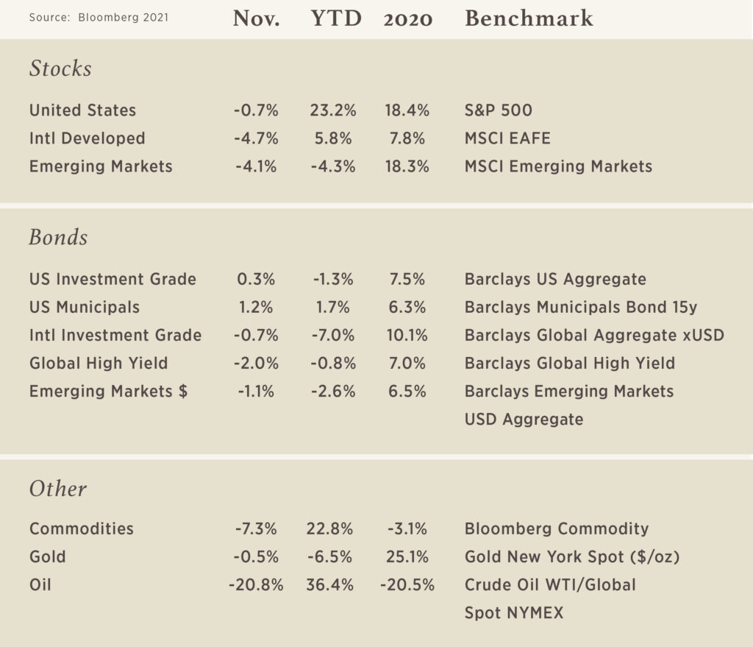This screenshot has height=647, width=753.
Task: Select the Bonds section heading
Action: (58, 238)
